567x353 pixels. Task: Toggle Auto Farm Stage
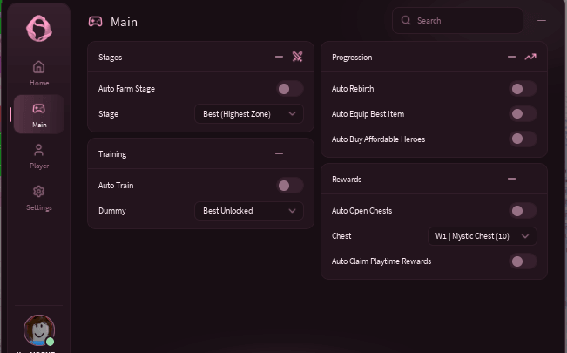click(290, 89)
